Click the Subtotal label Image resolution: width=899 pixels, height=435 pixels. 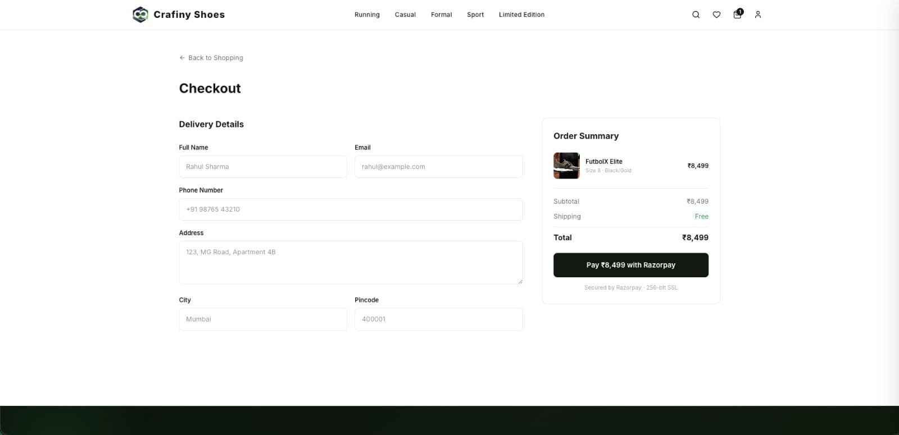click(x=566, y=202)
